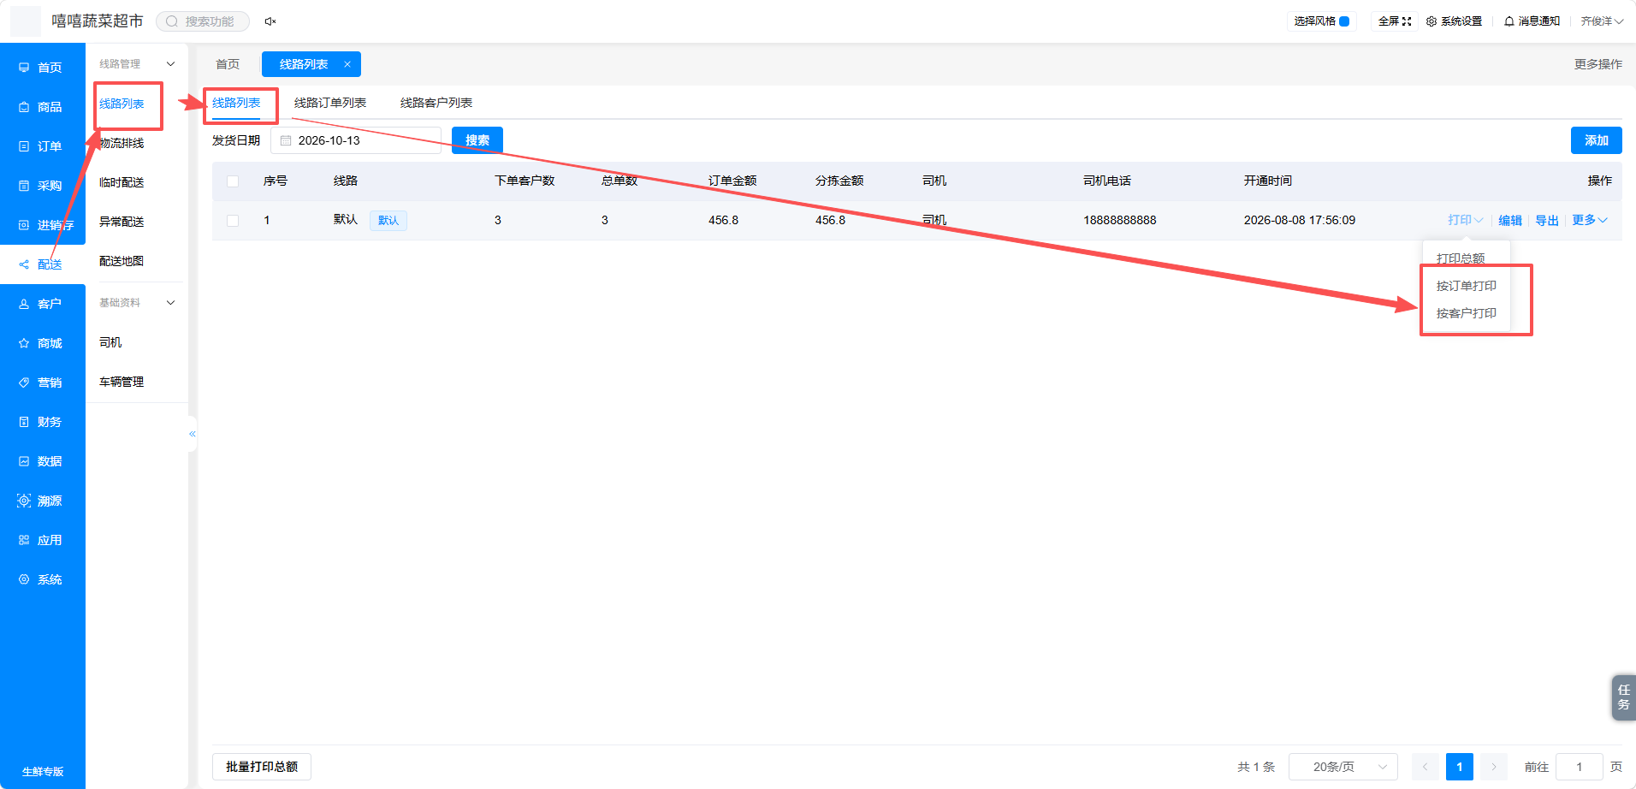Select 按订单打印 from print menu
1636x789 pixels.
(1467, 286)
